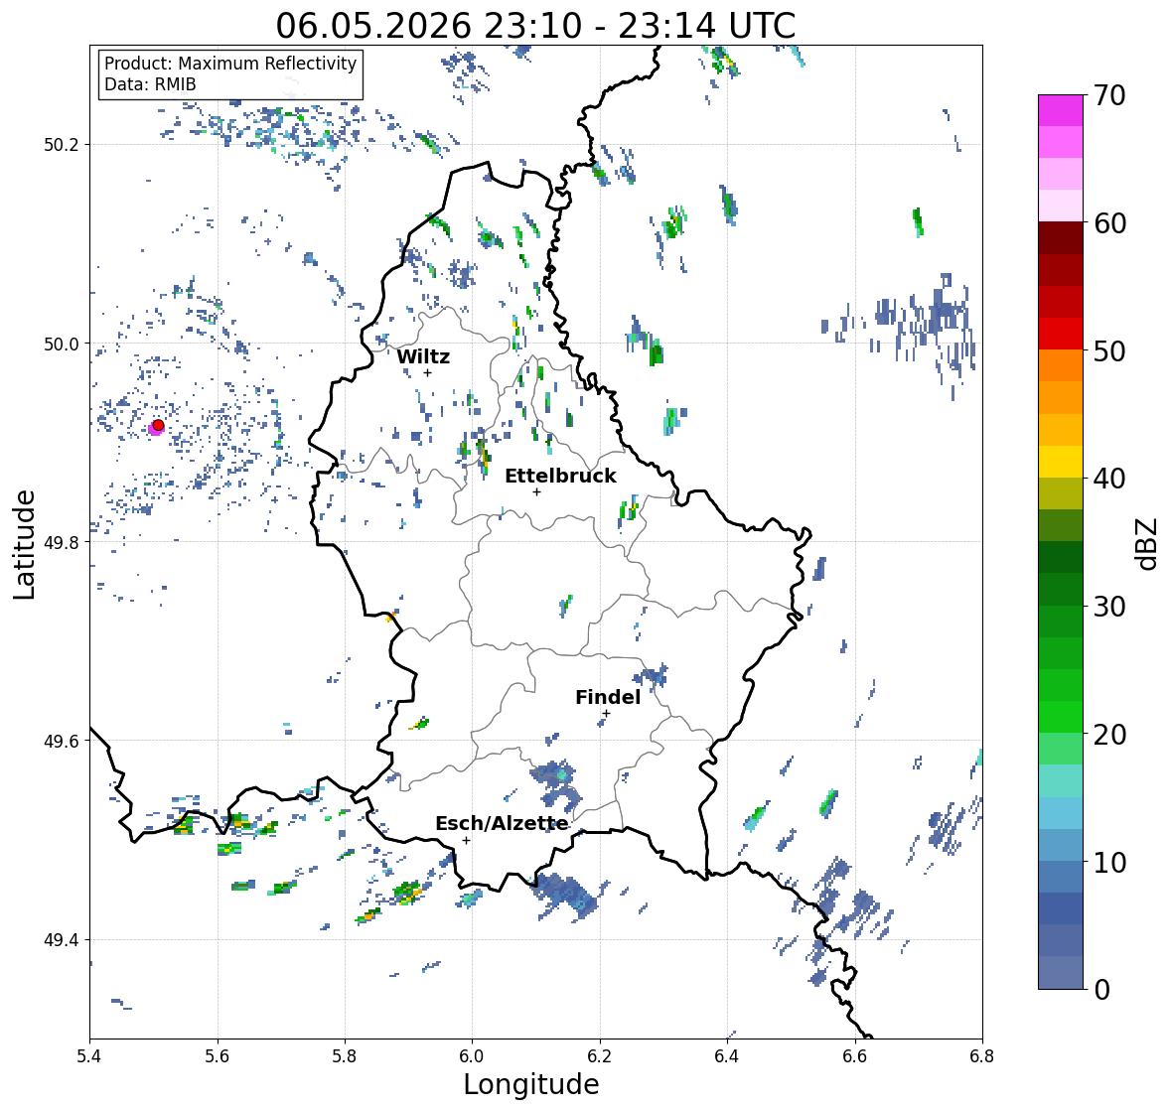Click the yellow colorbar segment at 40

point(1061,462)
